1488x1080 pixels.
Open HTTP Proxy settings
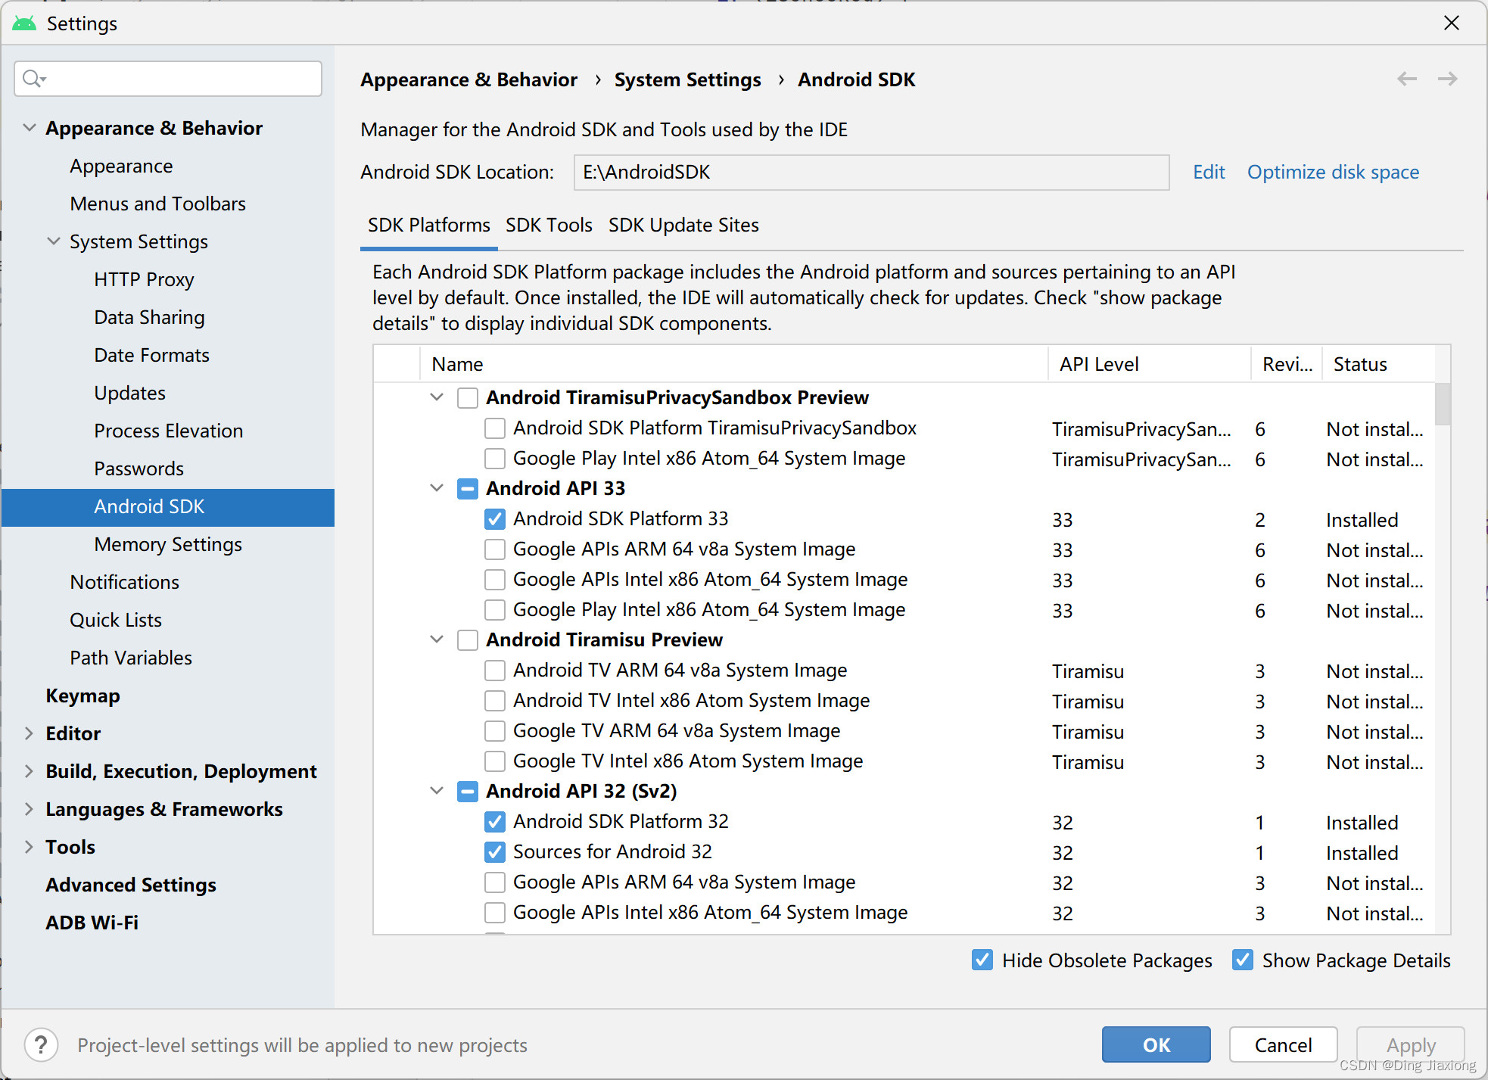[x=144, y=279]
